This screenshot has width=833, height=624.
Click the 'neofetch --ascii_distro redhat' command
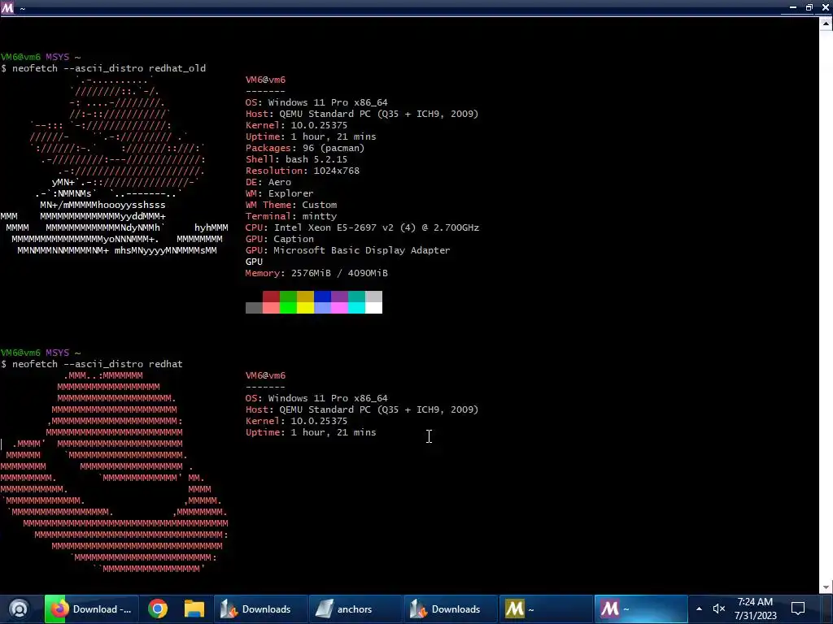click(98, 364)
